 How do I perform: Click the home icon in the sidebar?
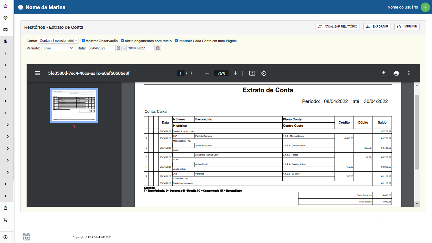pos(5,6)
